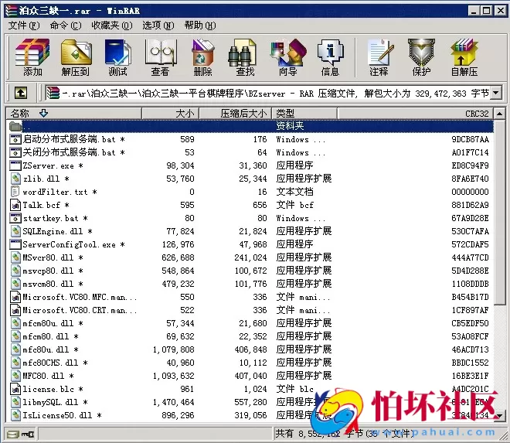Click the vertical scrollbar thumb of file list

(500, 212)
